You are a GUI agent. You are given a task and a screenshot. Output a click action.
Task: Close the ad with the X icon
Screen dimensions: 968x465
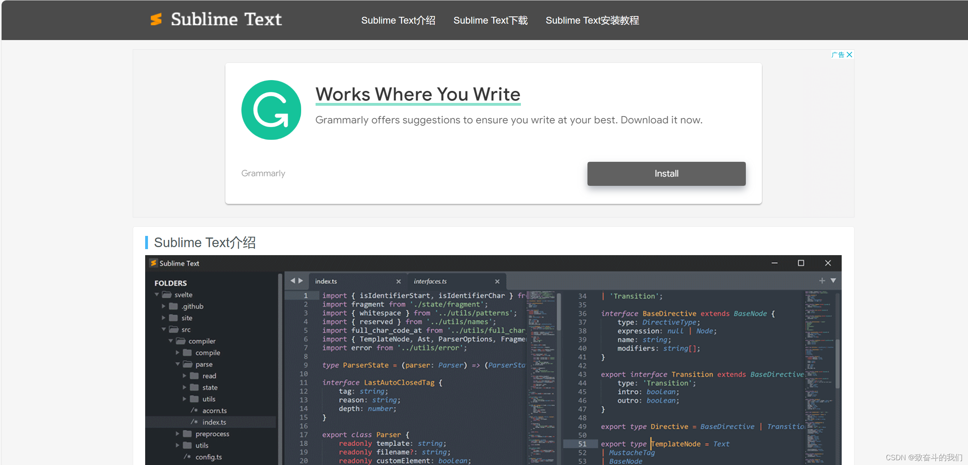[849, 54]
